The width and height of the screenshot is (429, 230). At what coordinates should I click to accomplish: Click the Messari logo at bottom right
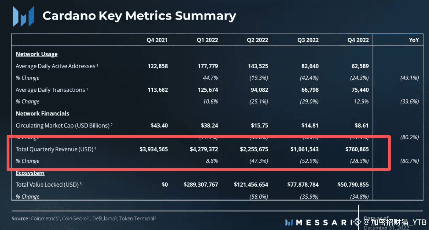click(x=319, y=223)
